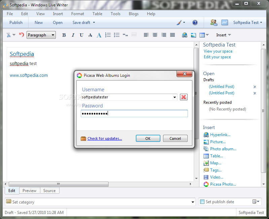Enable the Set publish date checkbox
Viewport: 269px width, 219px height.
pos(202,201)
